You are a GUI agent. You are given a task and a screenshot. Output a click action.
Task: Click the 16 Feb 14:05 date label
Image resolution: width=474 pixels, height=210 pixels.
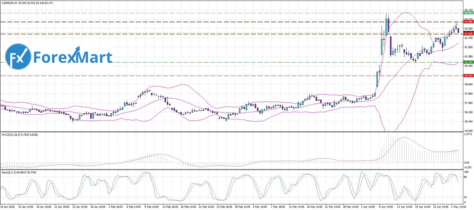coord(188,207)
